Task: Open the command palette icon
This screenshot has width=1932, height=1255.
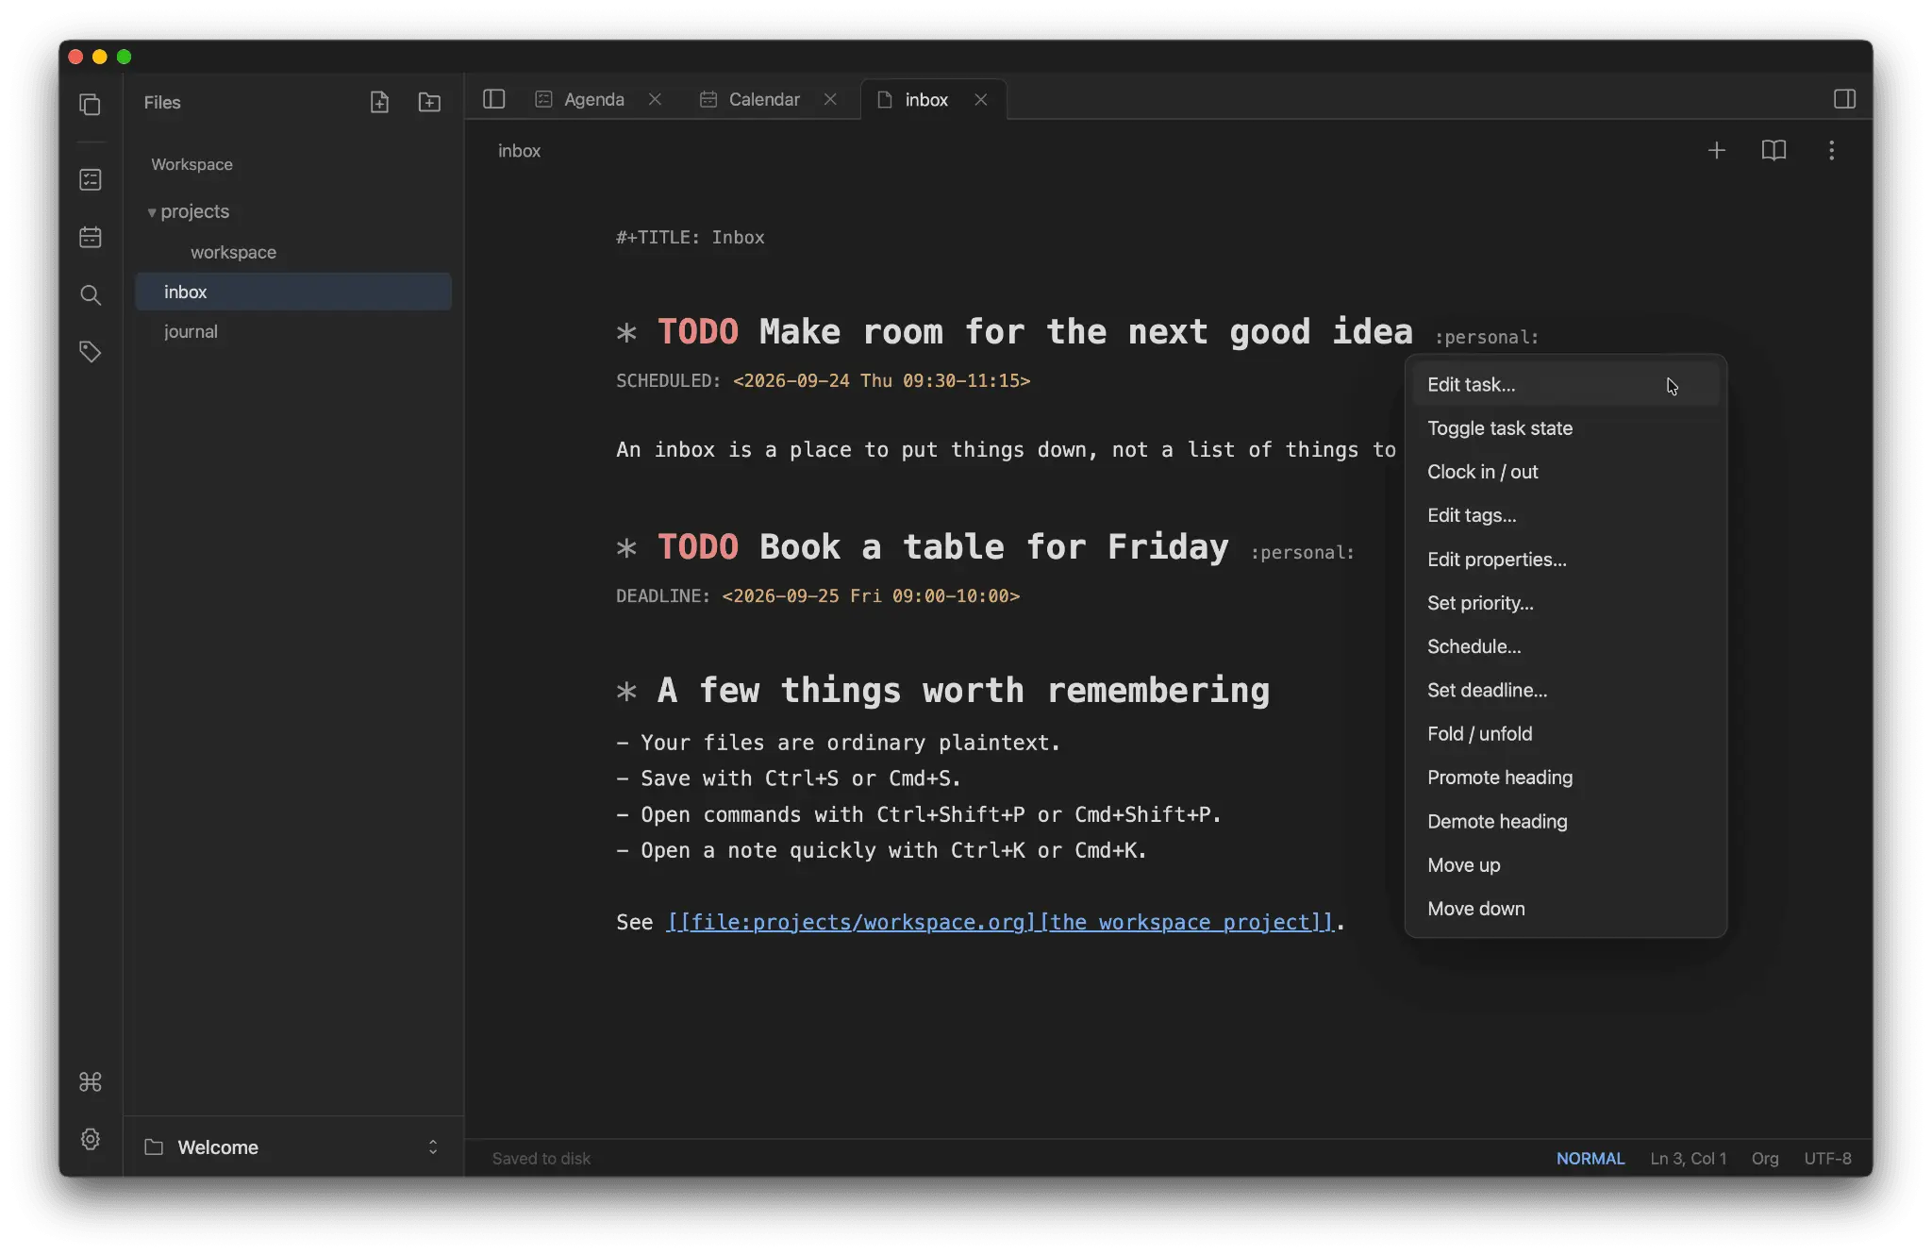Action: (91, 1081)
